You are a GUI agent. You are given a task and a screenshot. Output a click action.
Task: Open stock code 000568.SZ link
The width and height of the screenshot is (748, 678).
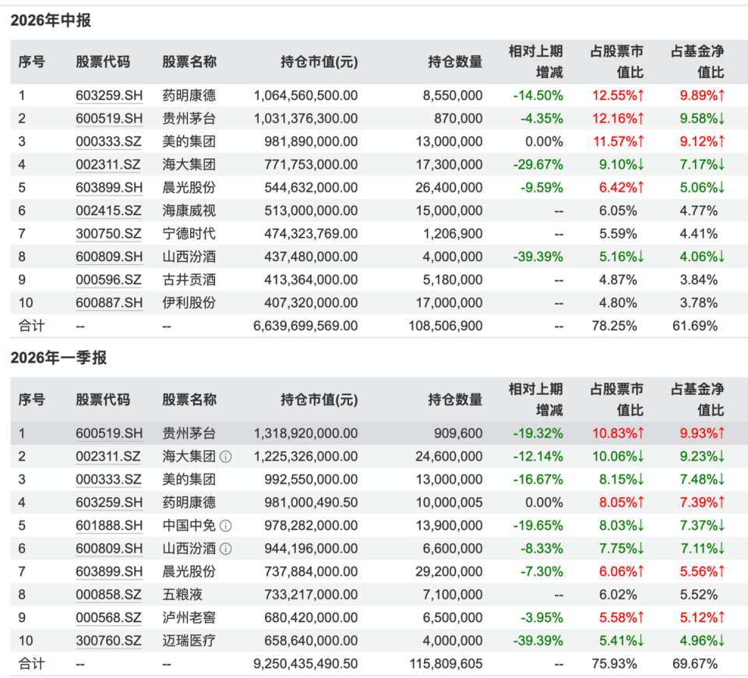click(108, 618)
